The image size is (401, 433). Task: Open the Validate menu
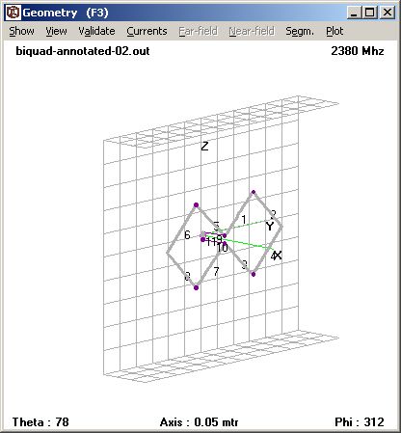[96, 31]
